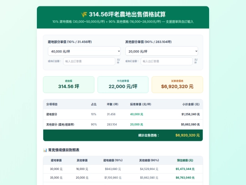Screen dimensions: 246x185
Task: Click the page title 314.56坪老農地出售價格試算
Action: point(127,14)
